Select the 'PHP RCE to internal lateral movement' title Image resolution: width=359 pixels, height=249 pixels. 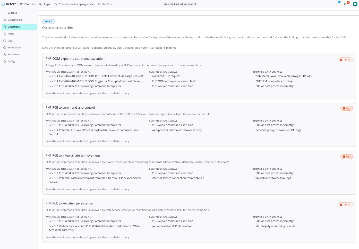(x=73, y=156)
